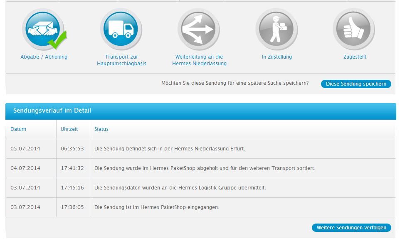The image size is (400, 241).
Task: Select the truck icon for Transport zur Hauptumschlagbasis
Action: pyautogui.click(x=121, y=29)
